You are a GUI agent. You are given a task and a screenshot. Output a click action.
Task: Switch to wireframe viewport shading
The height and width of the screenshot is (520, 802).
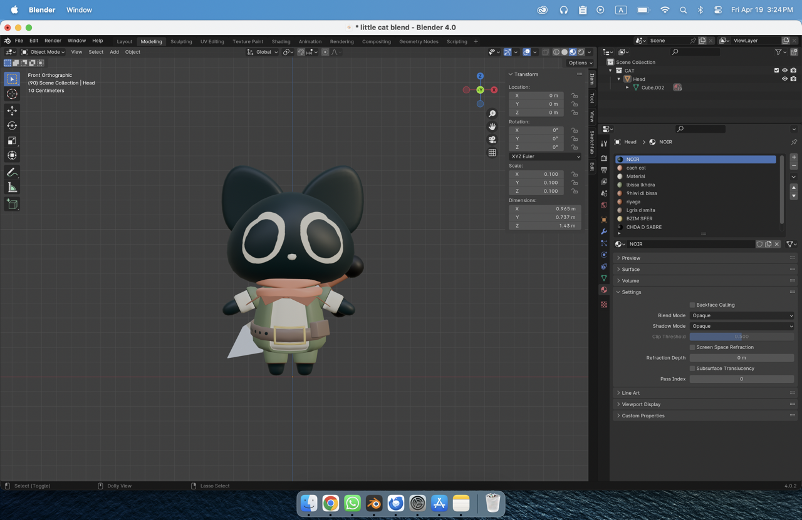coord(556,52)
